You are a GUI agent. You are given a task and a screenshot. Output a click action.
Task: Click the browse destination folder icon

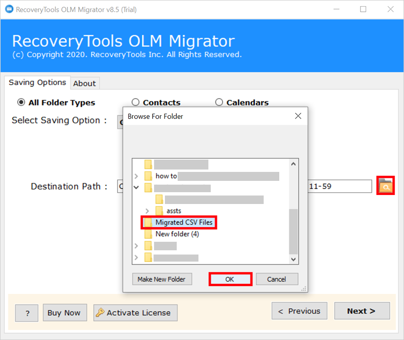pos(386,186)
